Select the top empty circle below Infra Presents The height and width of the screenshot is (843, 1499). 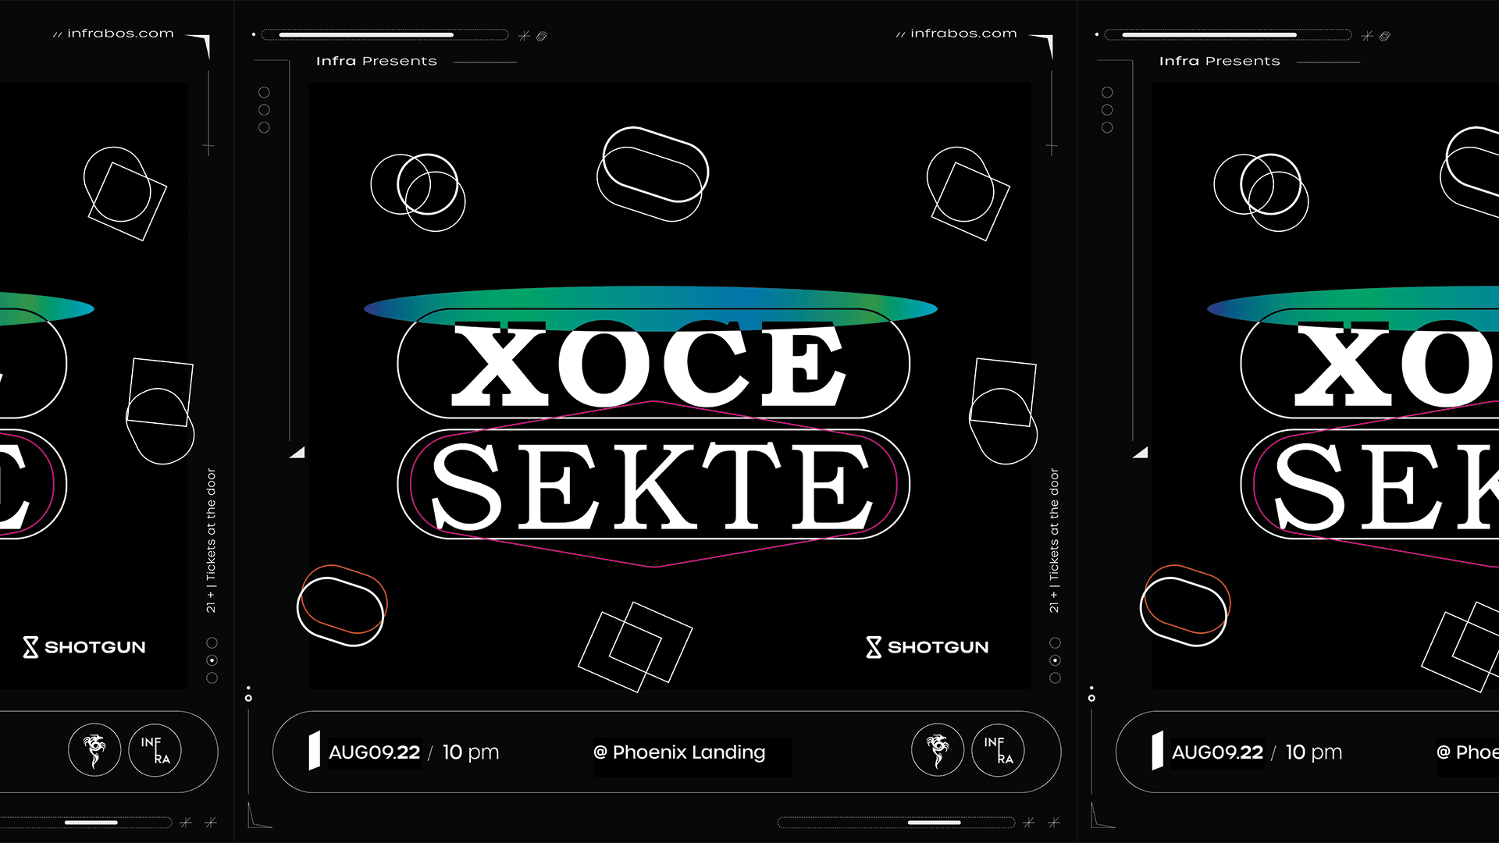pyautogui.click(x=264, y=92)
